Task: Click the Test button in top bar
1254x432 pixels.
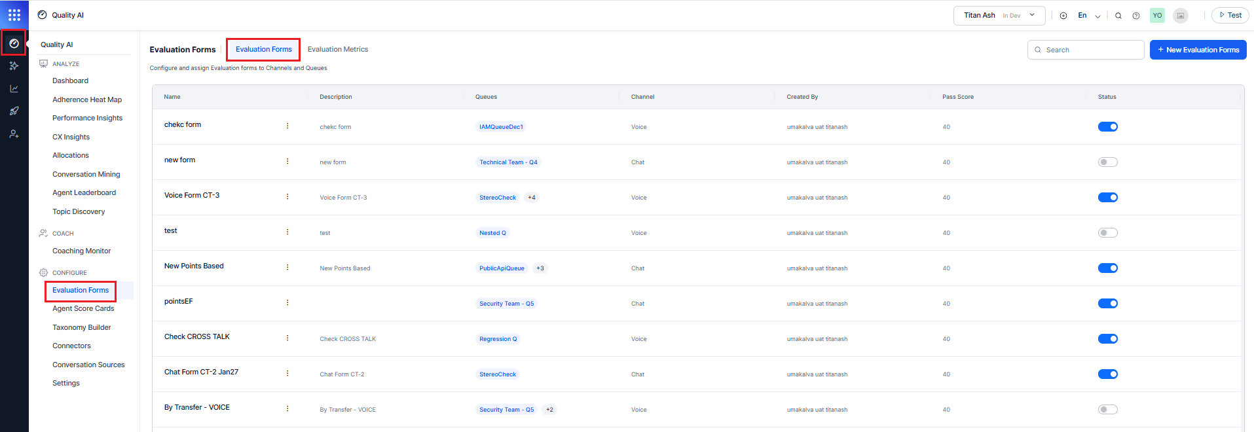Action: tap(1230, 15)
